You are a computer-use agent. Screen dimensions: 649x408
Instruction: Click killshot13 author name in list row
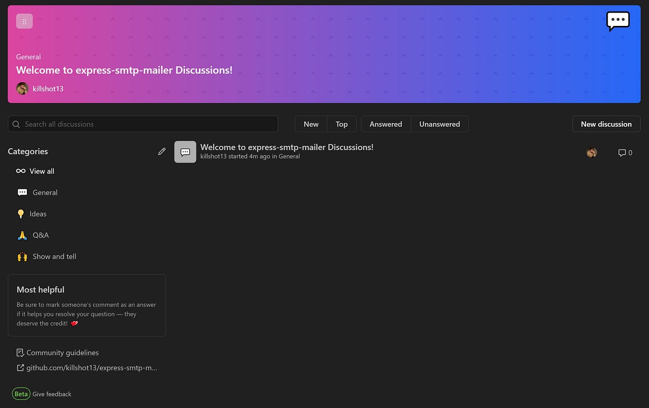click(x=213, y=157)
